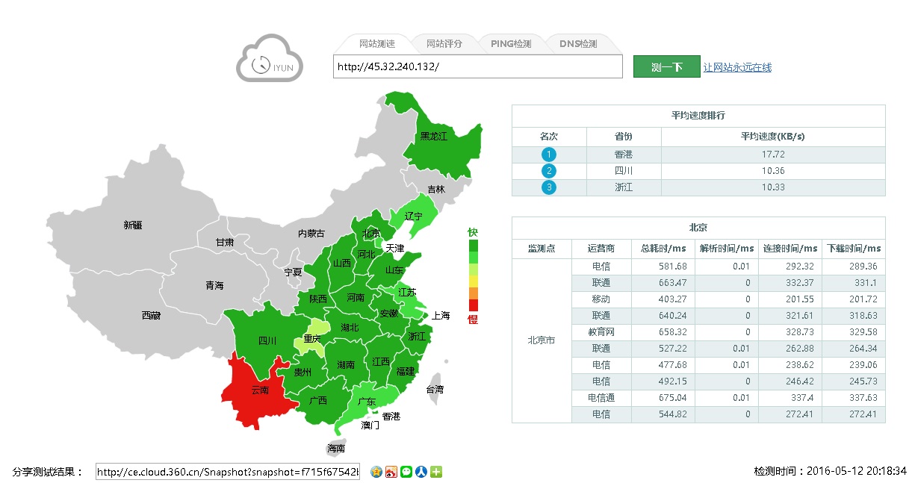This screenshot has height=483, width=912.
Task: Click the 17.72 speed value
Action: [x=773, y=155]
